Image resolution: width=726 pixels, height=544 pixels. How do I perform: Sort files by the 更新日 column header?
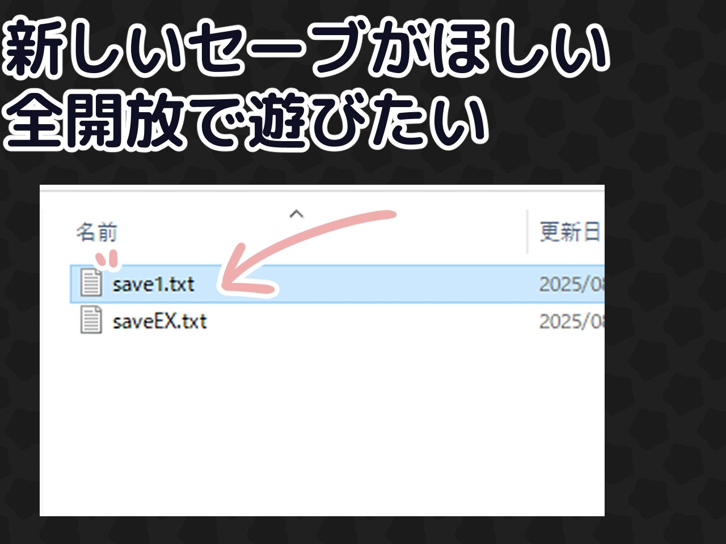(x=571, y=232)
